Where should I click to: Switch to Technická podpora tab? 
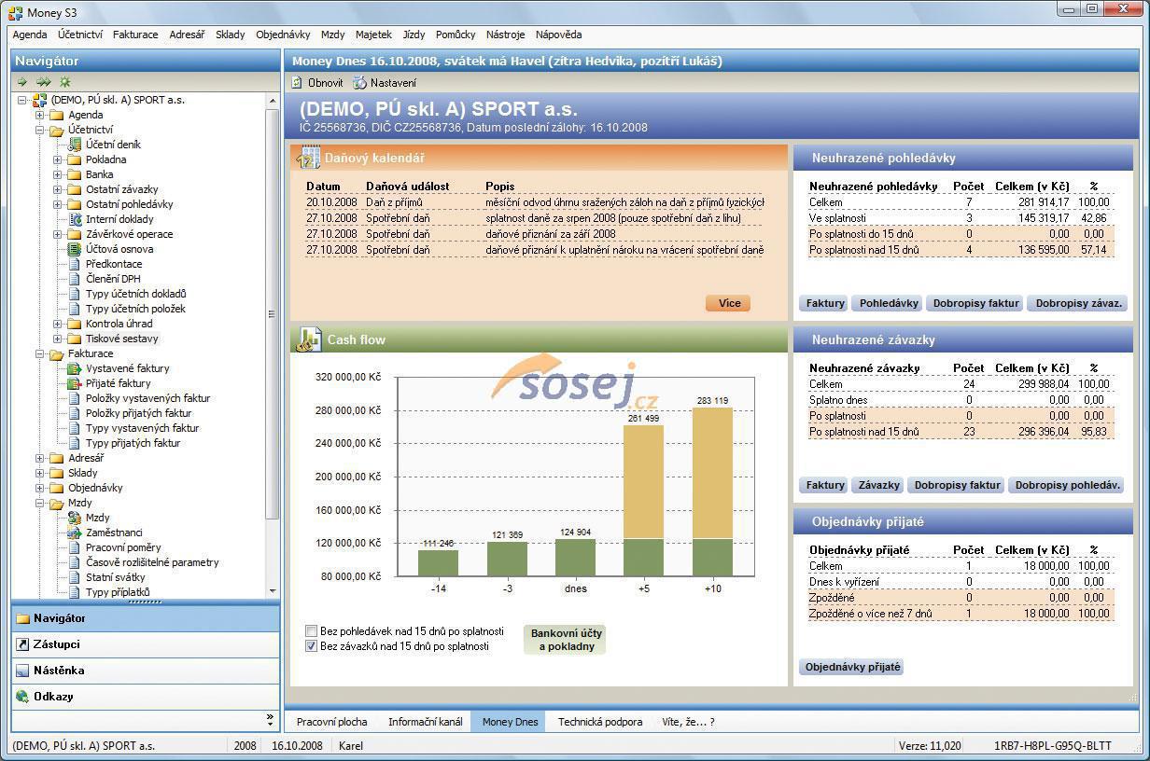coord(600,722)
